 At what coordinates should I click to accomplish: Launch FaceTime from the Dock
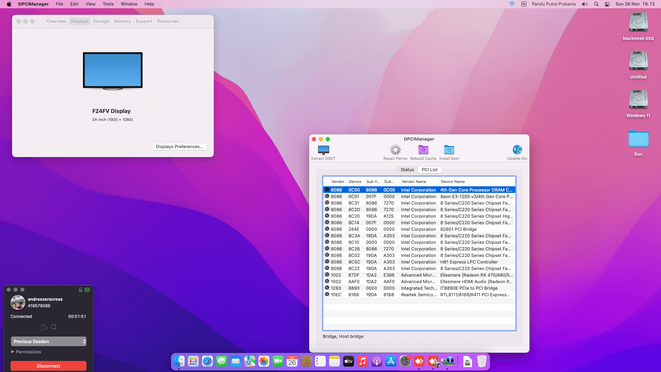coord(278,361)
